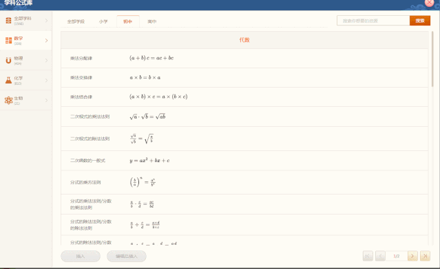This screenshot has width=440, height=269.
Task: Go to the next page
Action: [412, 256]
